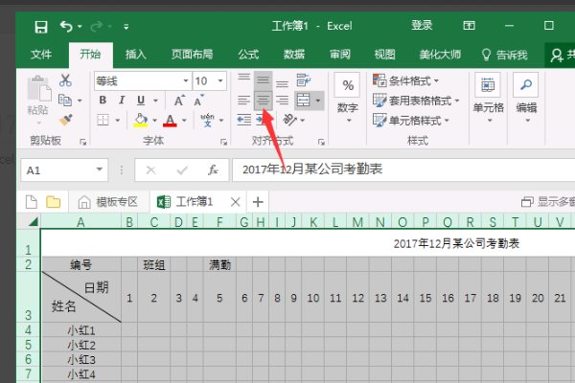This screenshot has width=575, height=383.
Task: Open 单元格样式 cell styles menu
Action: [x=411, y=121]
